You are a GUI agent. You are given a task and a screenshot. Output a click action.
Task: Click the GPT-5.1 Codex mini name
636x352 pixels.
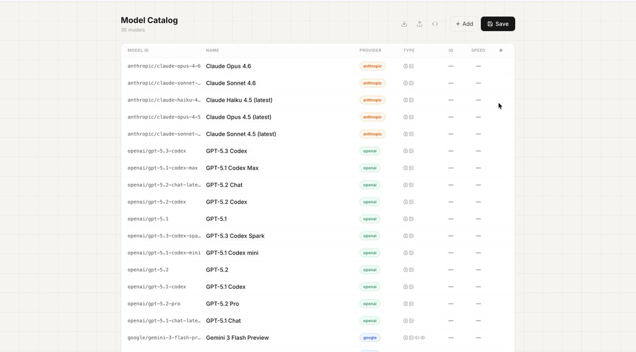click(232, 253)
